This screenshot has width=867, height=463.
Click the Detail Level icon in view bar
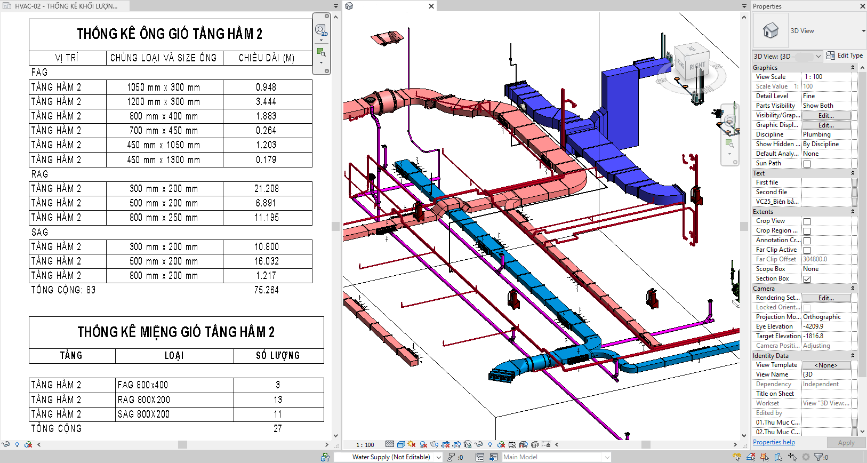point(390,444)
